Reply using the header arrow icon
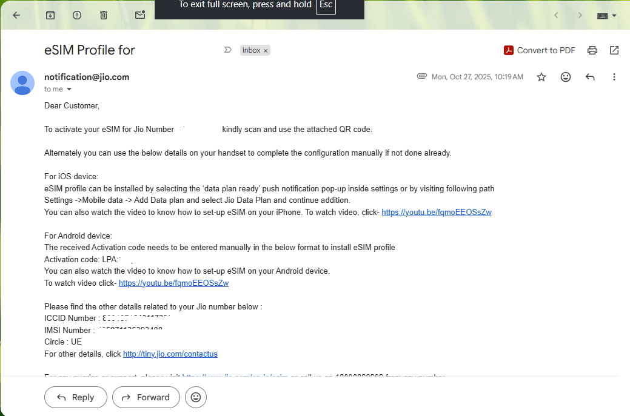Screen dimensions: 630x416 tap(590, 77)
